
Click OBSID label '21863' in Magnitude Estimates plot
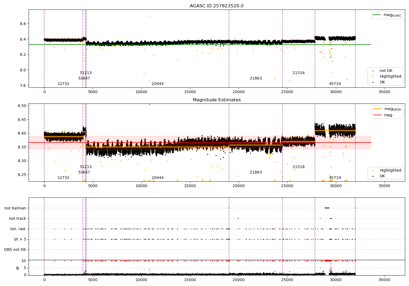(x=256, y=172)
